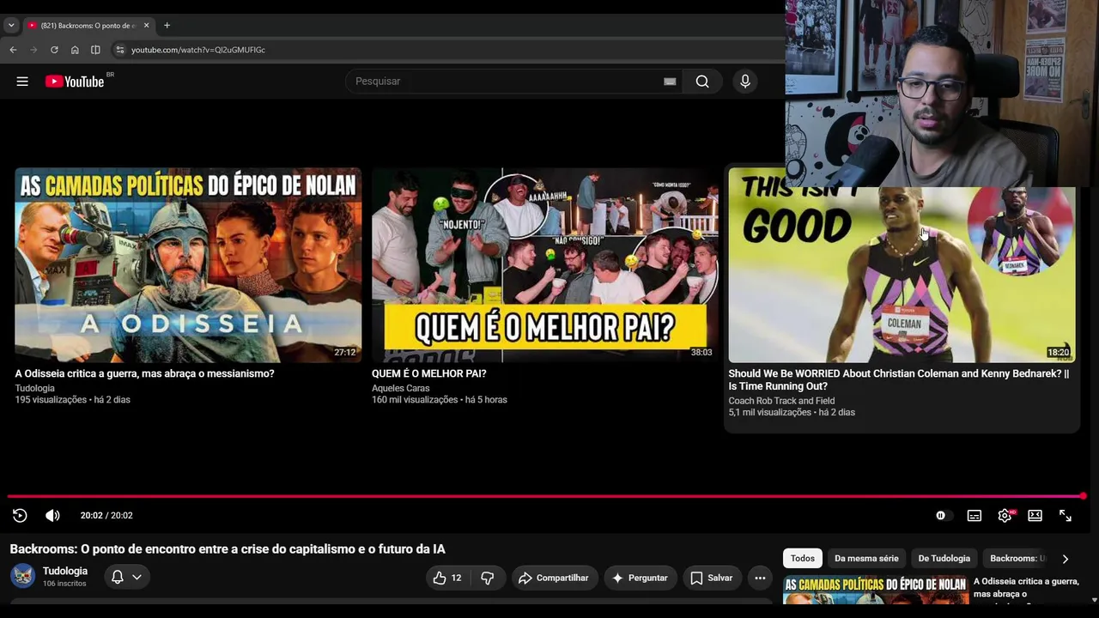Go back in the browser

coord(13,50)
